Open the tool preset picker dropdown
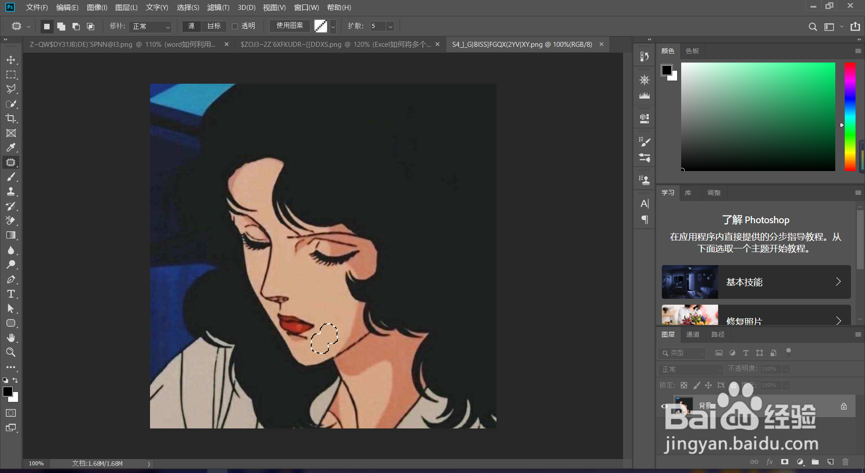The height and width of the screenshot is (473, 865). 28,27
